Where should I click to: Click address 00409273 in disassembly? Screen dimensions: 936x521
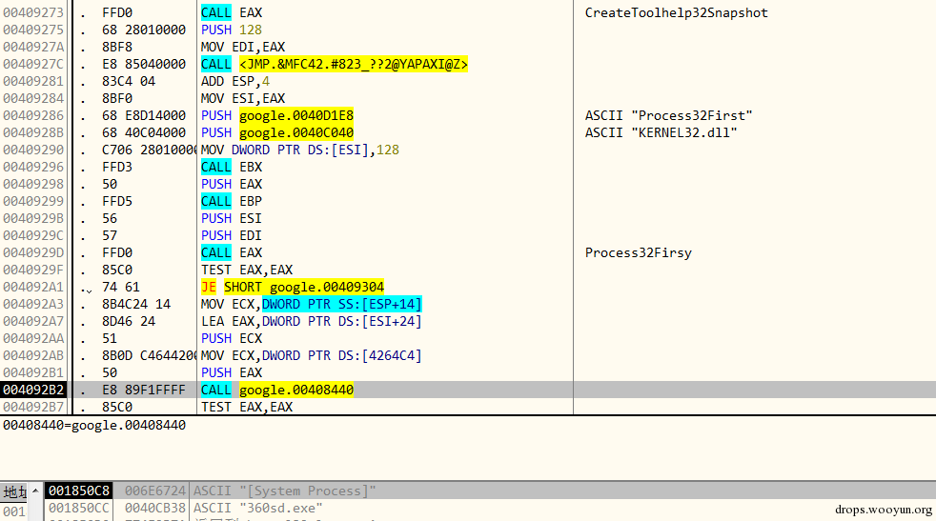point(32,12)
